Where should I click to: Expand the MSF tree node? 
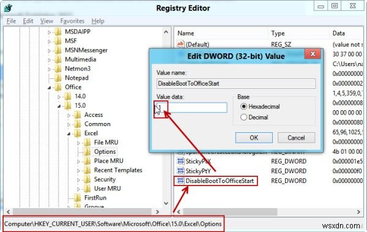(49, 42)
